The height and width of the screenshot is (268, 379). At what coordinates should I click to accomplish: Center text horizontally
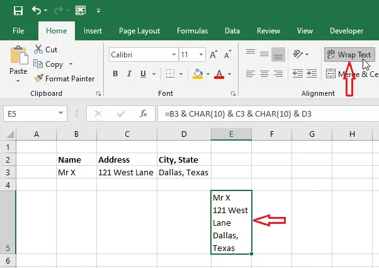[x=264, y=74]
